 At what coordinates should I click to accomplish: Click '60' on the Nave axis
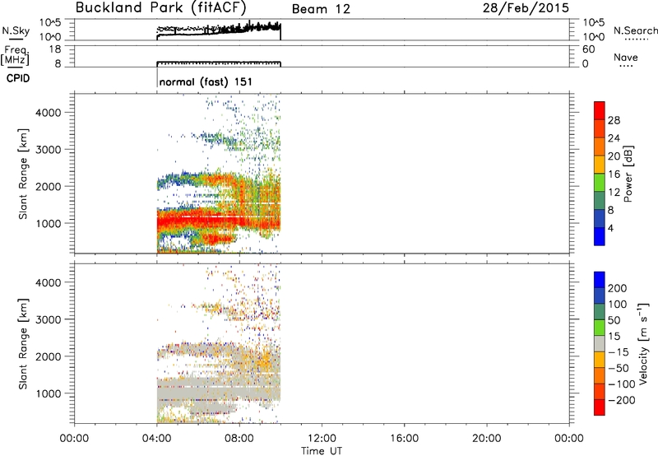point(588,49)
